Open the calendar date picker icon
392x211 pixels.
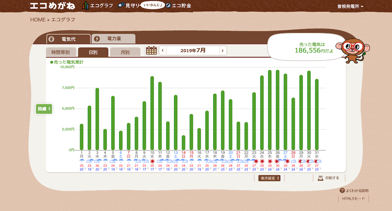pos(151,50)
